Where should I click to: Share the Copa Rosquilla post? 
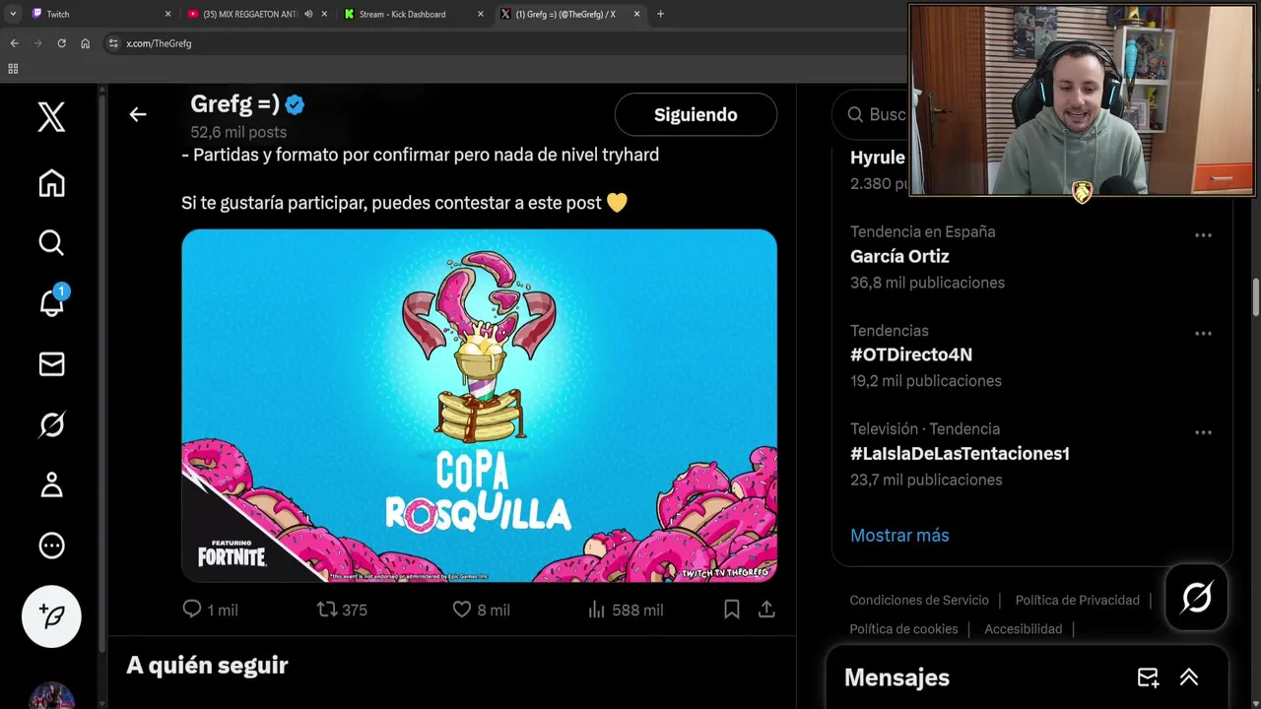coord(766,610)
